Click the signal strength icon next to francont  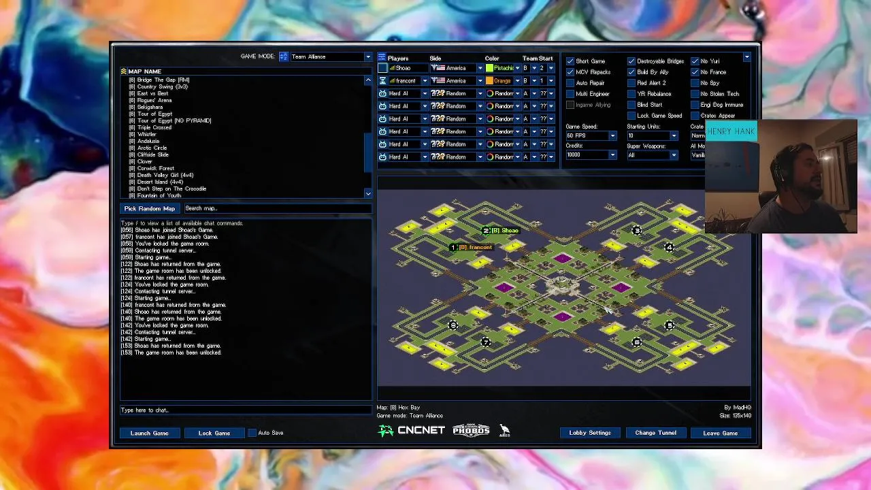[392, 81]
